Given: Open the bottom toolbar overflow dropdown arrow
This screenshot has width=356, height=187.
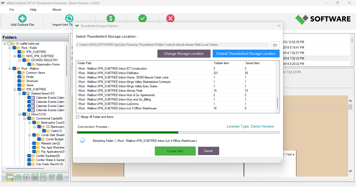Looking at the screenshot, I should click(67, 177).
